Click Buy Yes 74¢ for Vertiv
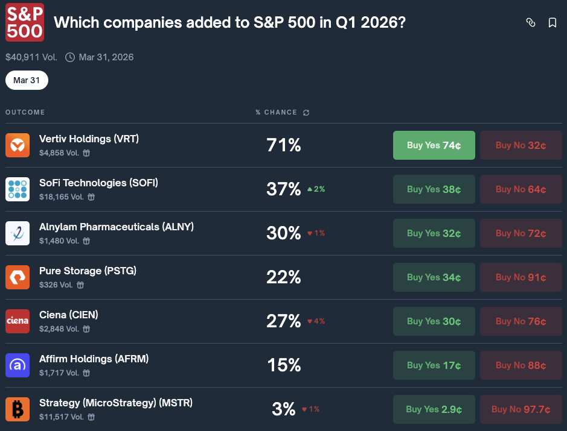 (x=434, y=145)
